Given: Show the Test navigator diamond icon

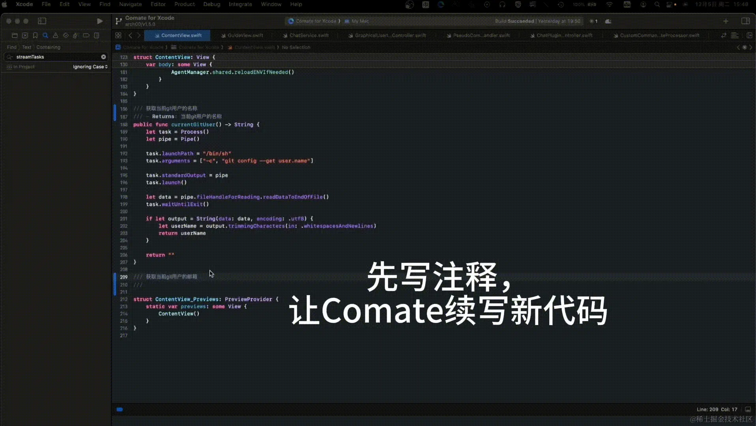Looking at the screenshot, I should pyautogui.click(x=66, y=35).
